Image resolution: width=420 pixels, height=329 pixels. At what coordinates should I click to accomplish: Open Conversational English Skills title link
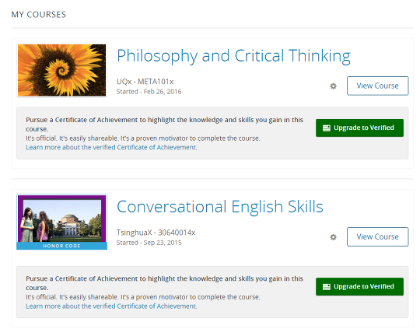(x=220, y=207)
